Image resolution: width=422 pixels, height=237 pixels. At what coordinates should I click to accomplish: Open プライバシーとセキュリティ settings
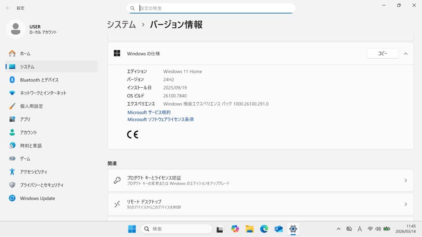(52, 185)
